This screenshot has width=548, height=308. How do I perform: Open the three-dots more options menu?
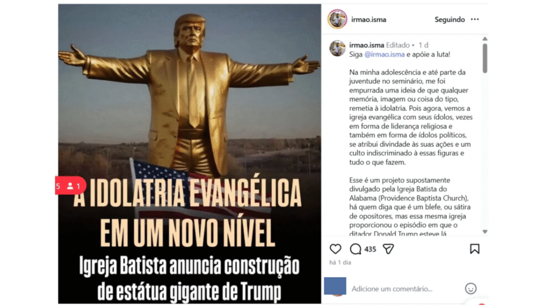[x=475, y=19]
